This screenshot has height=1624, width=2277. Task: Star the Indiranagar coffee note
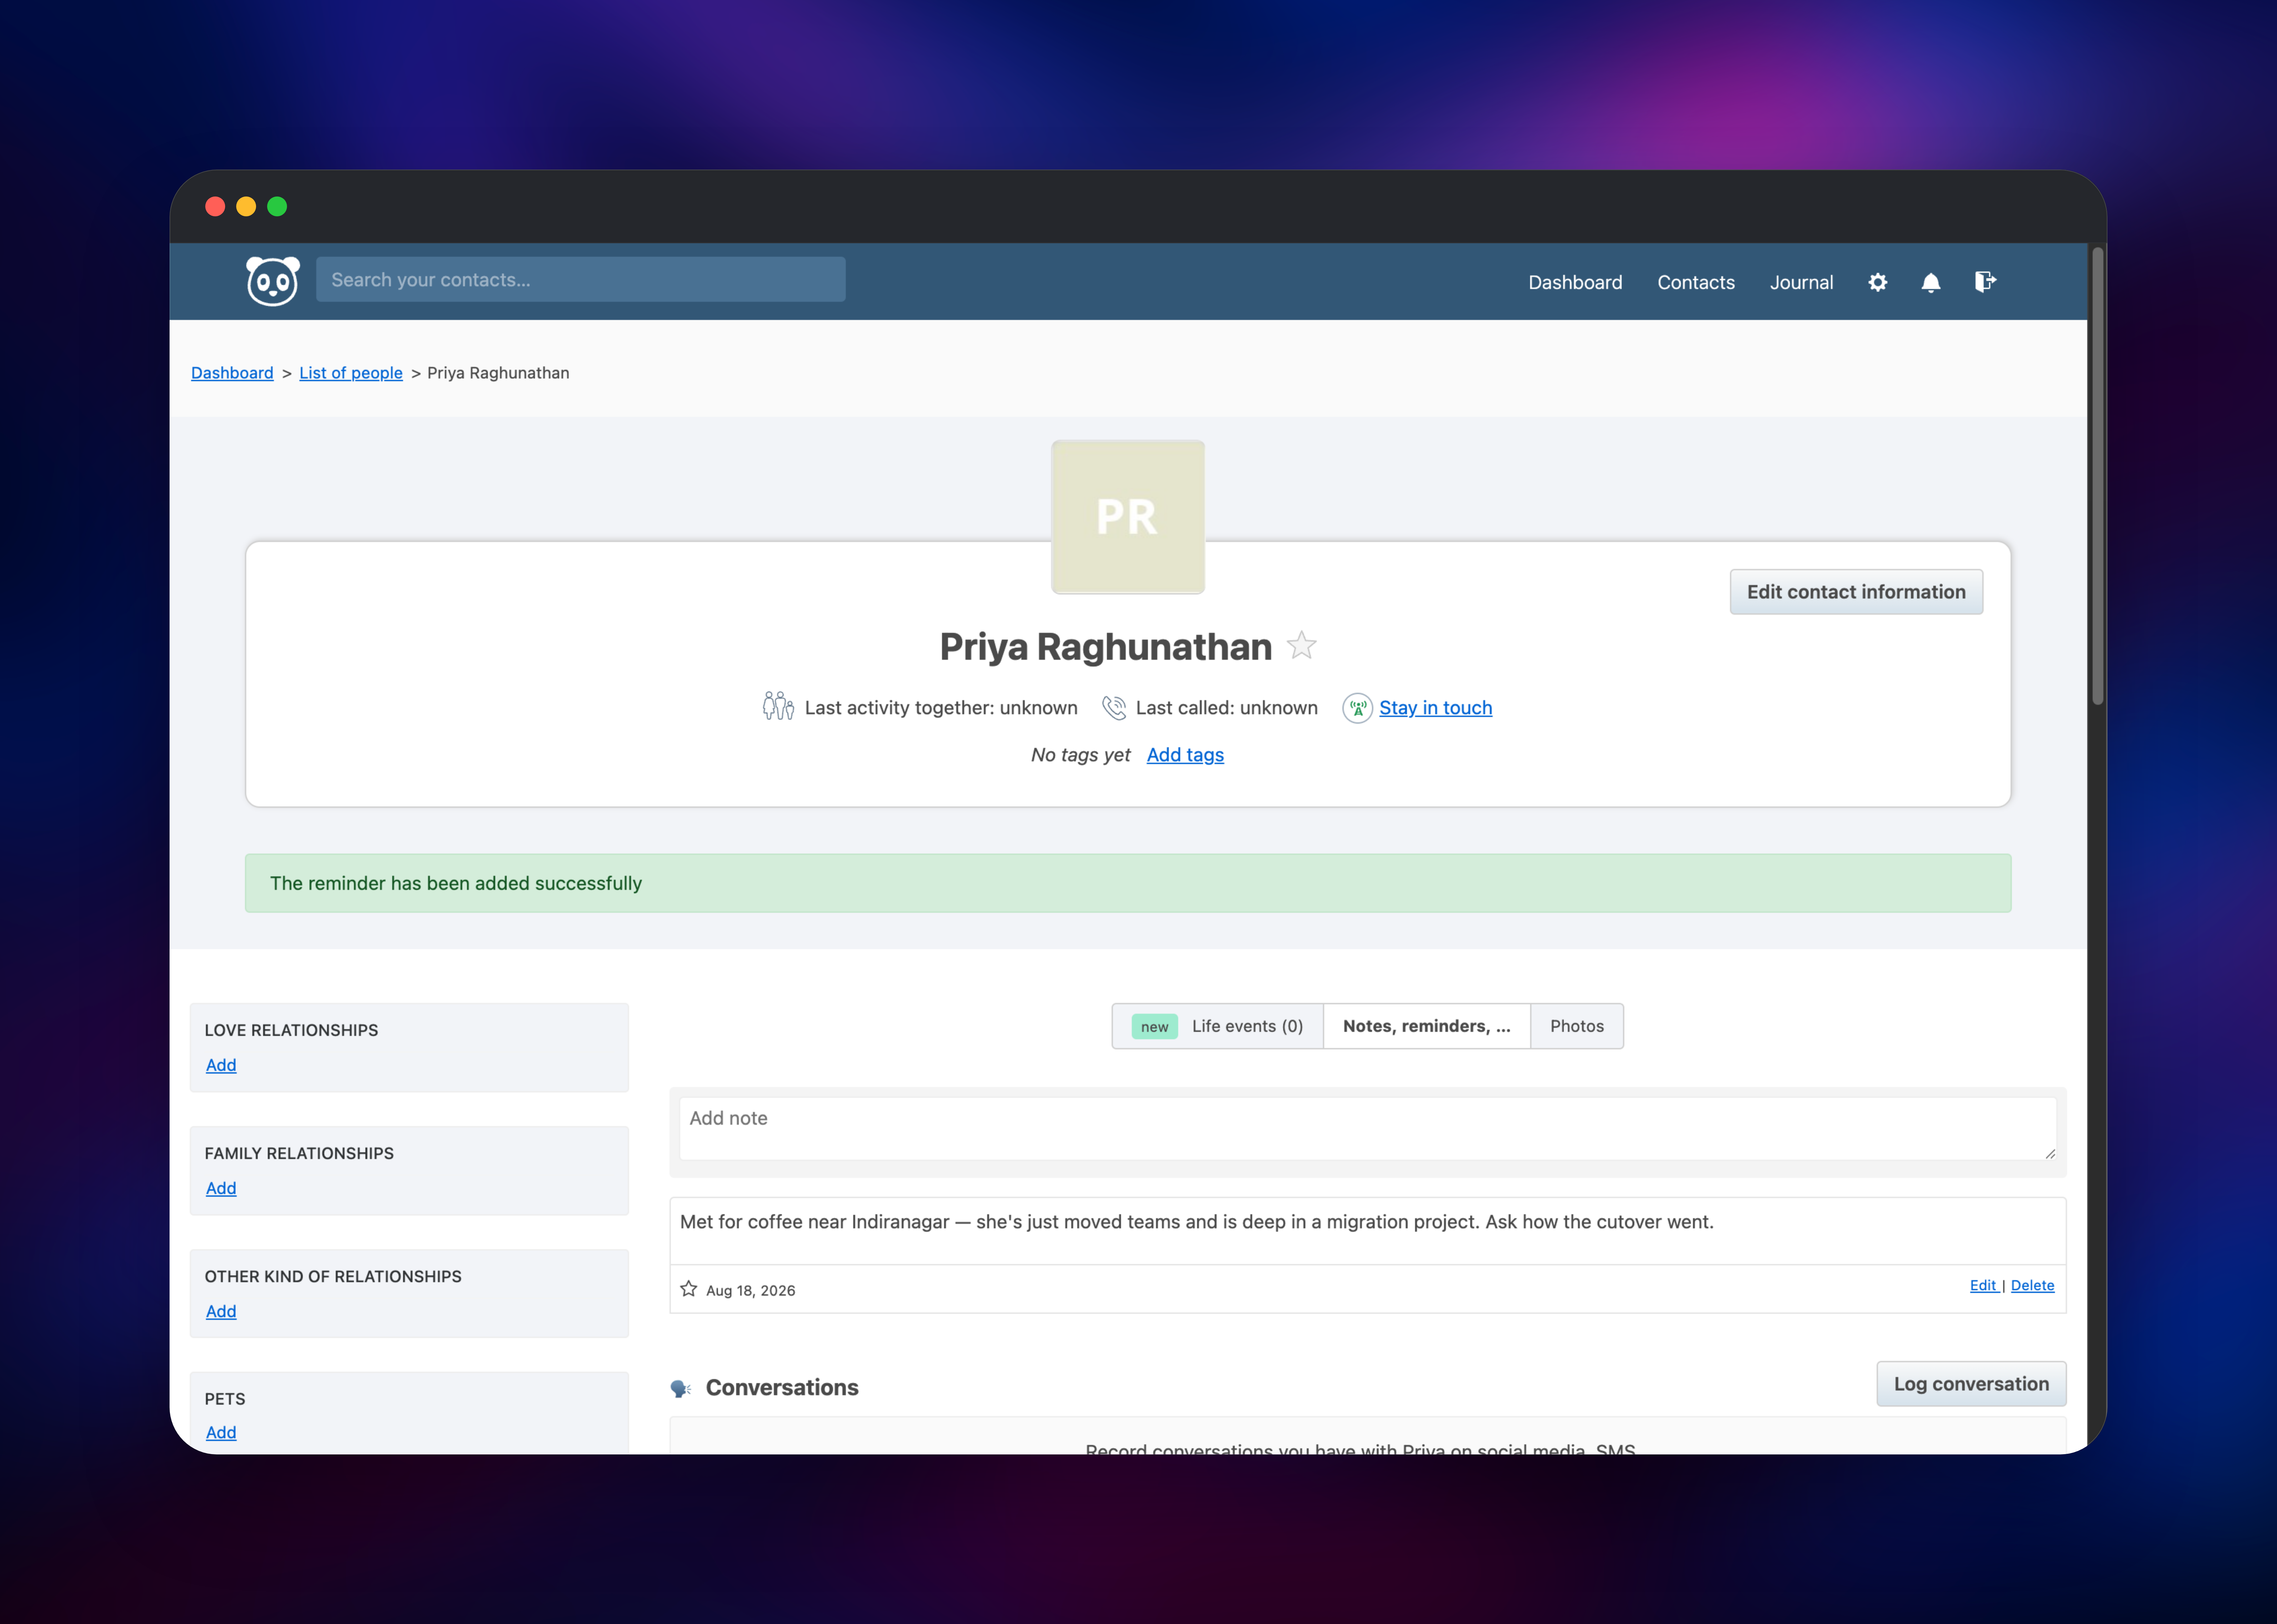coord(689,1289)
